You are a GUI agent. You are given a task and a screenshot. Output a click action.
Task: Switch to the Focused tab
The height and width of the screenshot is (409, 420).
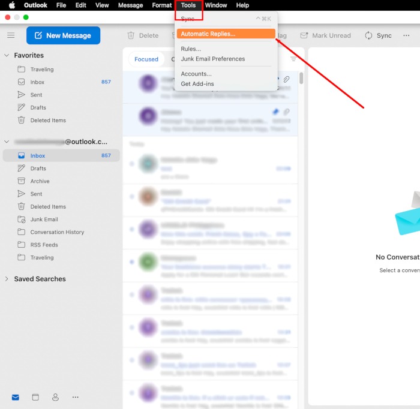click(x=146, y=59)
